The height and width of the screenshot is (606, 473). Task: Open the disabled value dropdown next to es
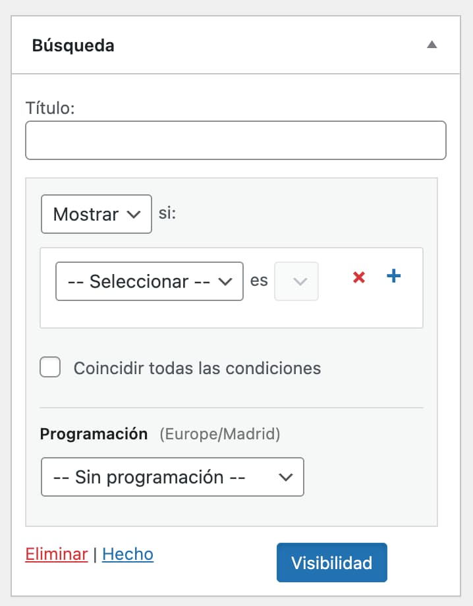coord(296,281)
